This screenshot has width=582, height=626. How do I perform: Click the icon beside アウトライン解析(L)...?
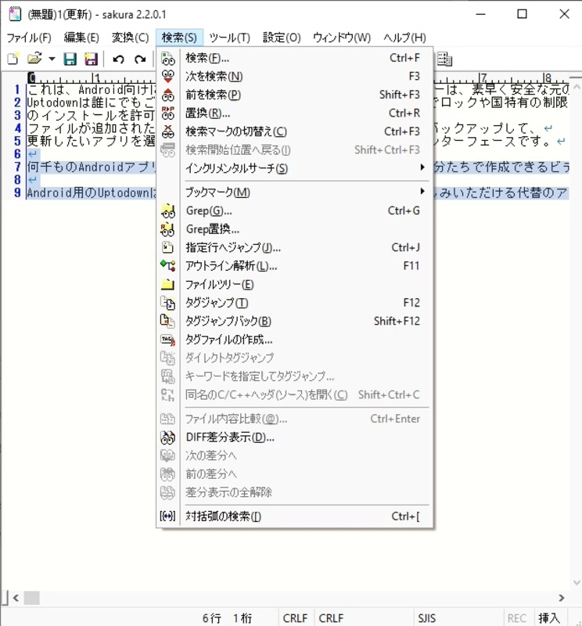click(x=168, y=266)
